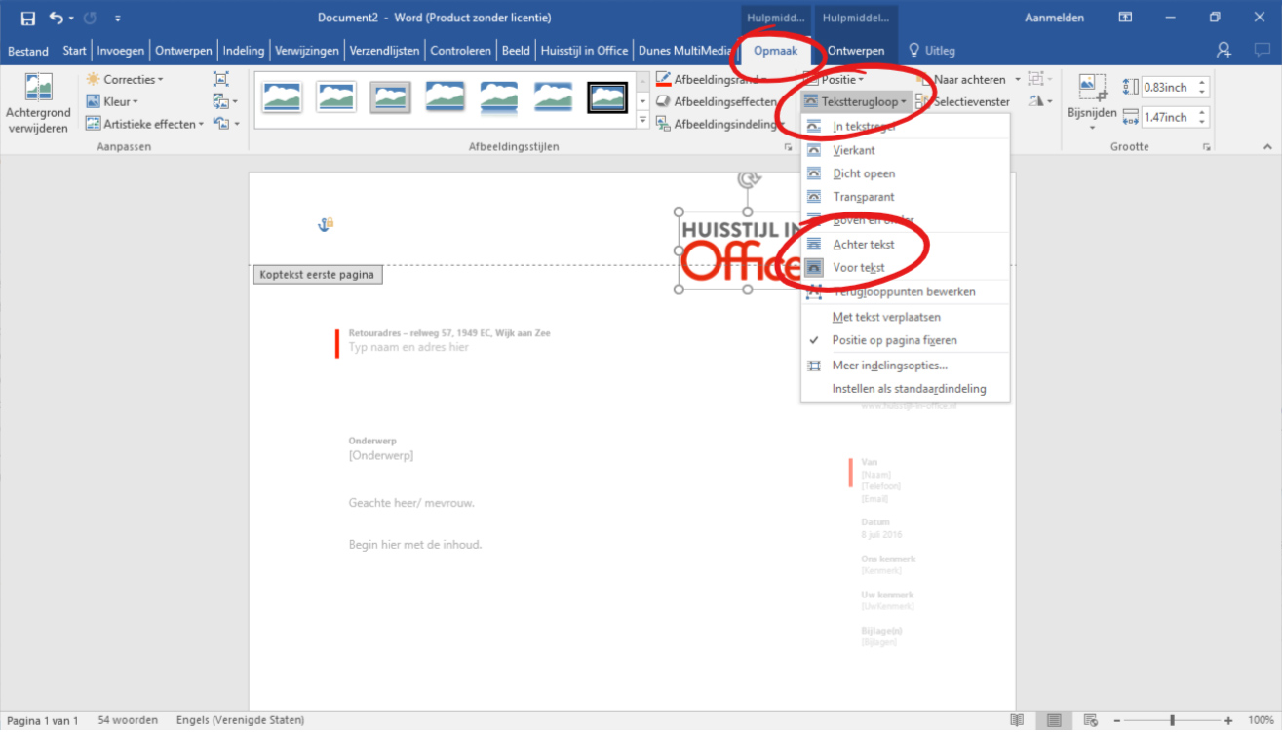The image size is (1282, 732).
Task: Click the share person icon
Action: click(x=1224, y=50)
